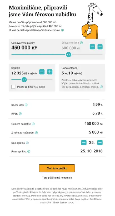Click Tato půjčka mě nezaujala link
115x216 pixels.
pos(57,178)
